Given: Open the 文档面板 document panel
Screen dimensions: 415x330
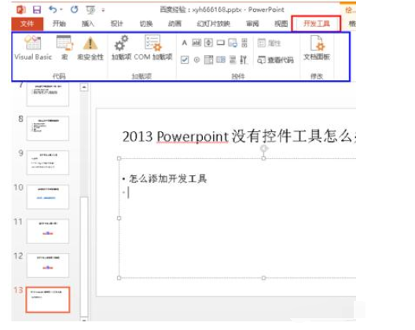Looking at the screenshot, I should coord(317,48).
